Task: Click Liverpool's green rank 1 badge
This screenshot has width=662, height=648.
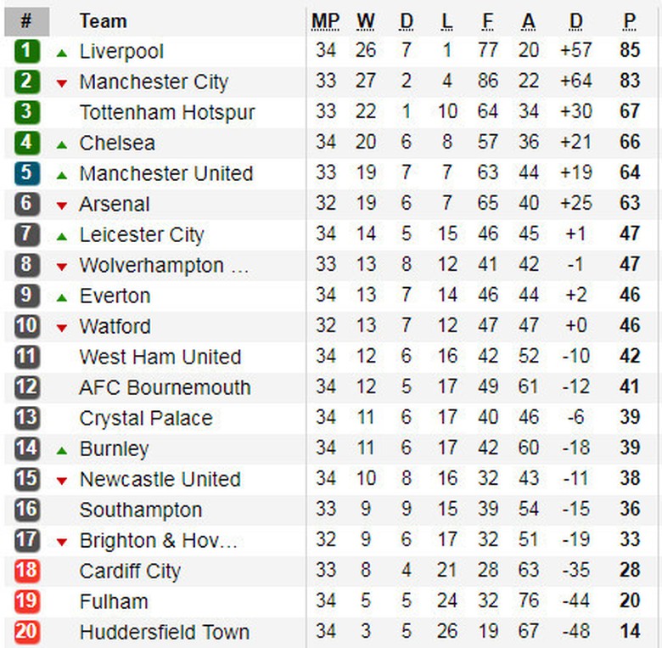Action: click(27, 51)
